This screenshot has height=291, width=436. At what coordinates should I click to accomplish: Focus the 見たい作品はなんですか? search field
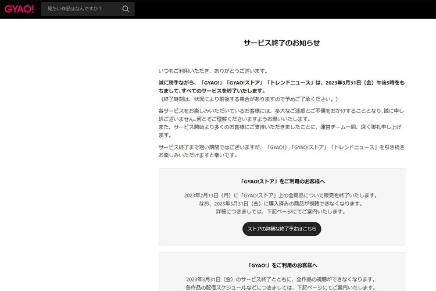(x=88, y=9)
